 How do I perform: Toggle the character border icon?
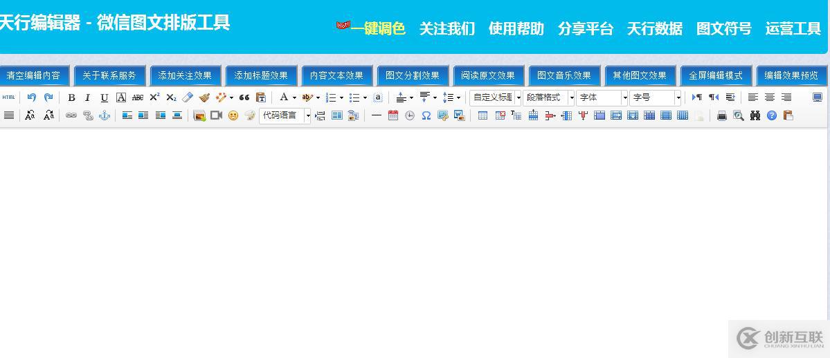click(121, 97)
